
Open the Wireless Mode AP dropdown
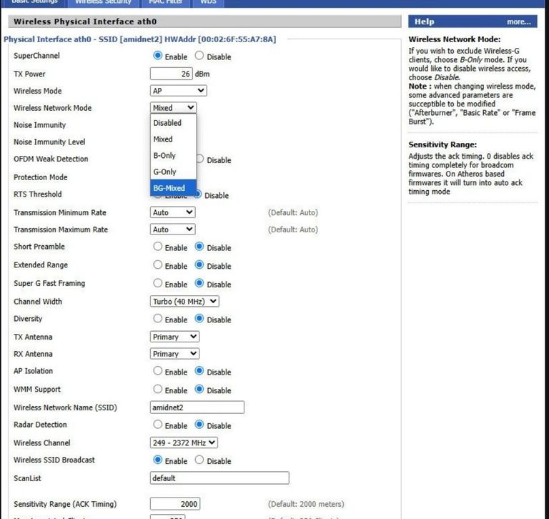[x=178, y=91]
